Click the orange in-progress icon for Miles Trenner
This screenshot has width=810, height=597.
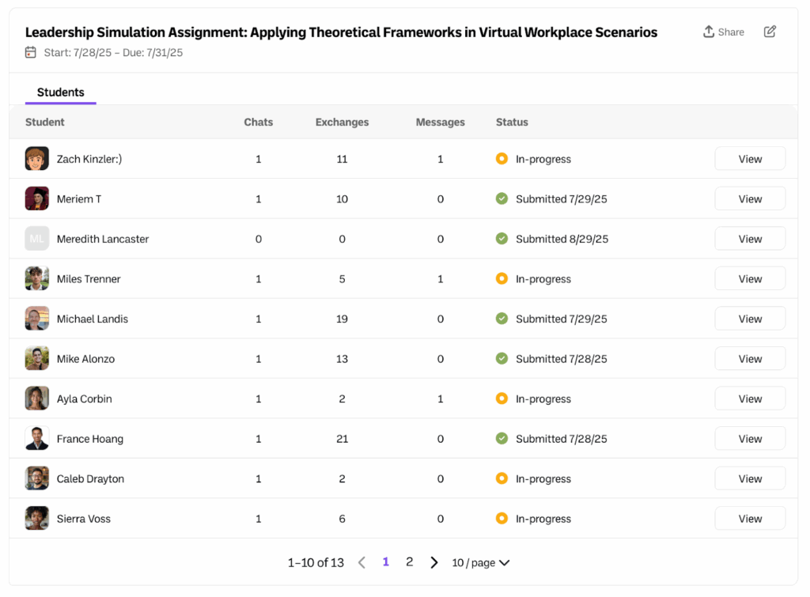click(502, 279)
